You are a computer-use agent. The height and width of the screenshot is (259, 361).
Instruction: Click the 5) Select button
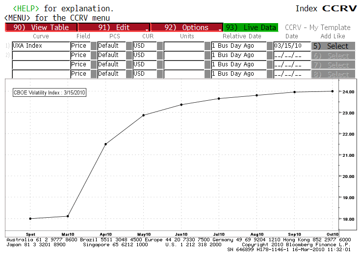(x=333, y=46)
